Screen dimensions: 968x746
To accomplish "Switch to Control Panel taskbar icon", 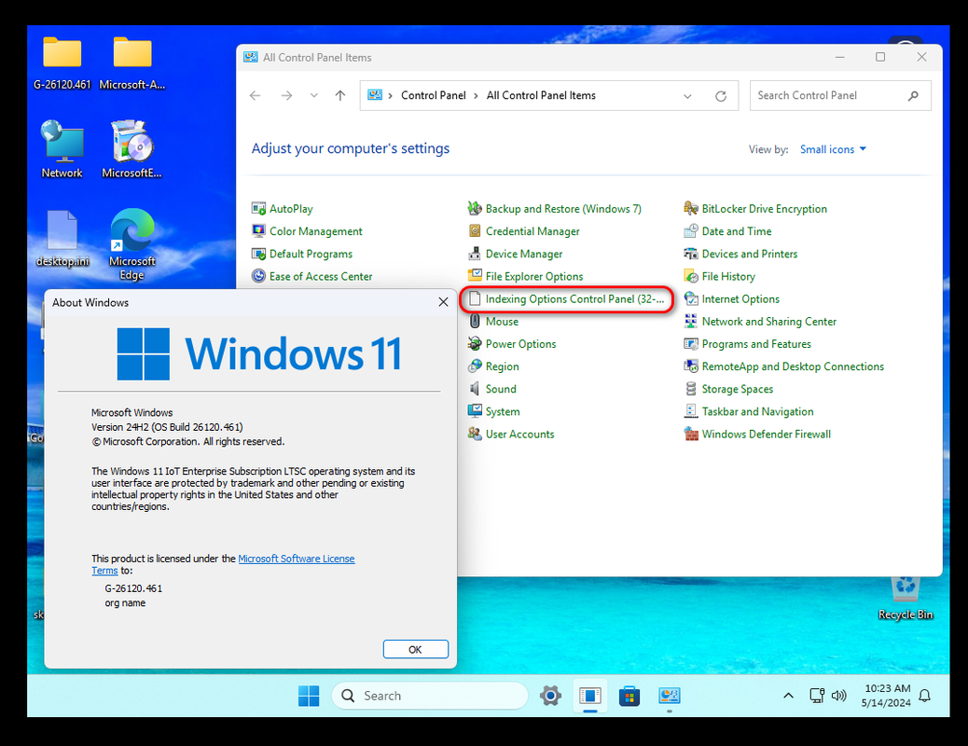I will coord(670,696).
